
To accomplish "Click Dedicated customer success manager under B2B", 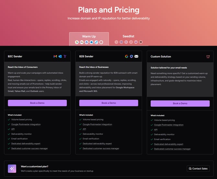I will (101, 149).
